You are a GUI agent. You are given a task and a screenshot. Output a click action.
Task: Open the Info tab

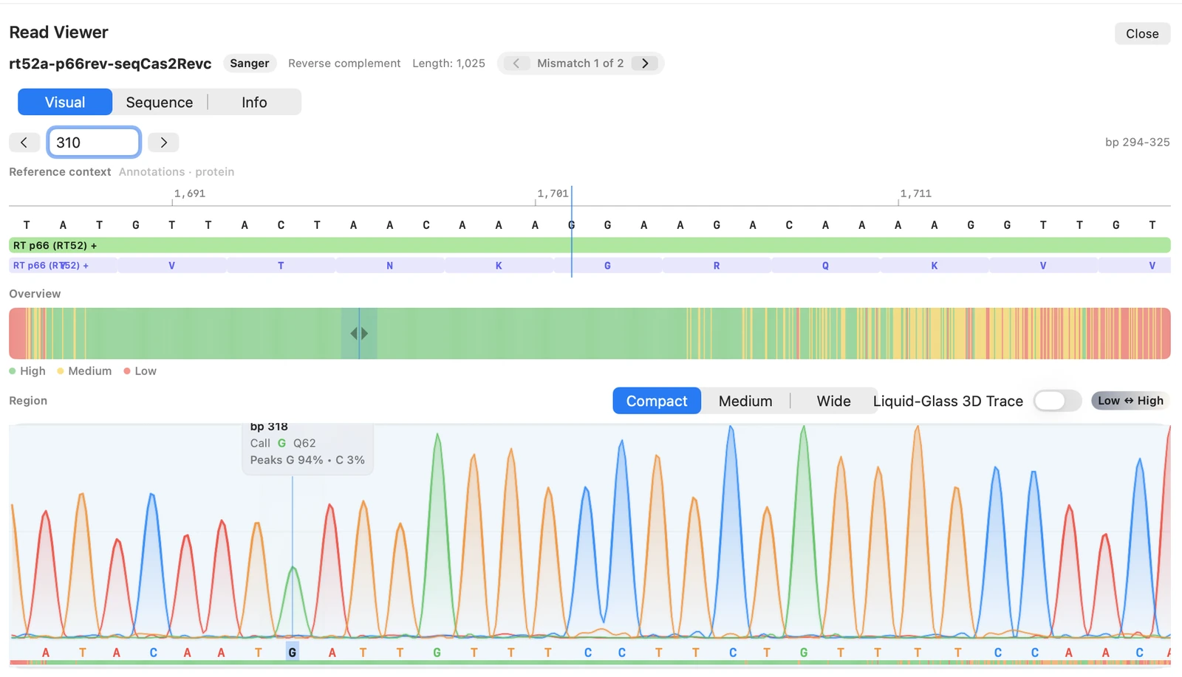(254, 103)
